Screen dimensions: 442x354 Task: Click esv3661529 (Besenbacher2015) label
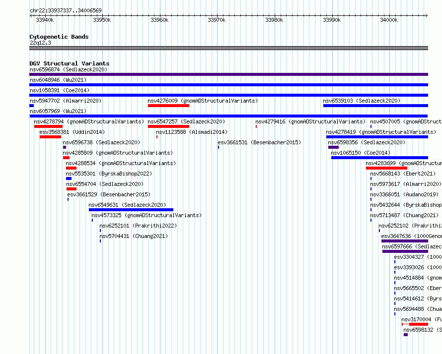[x=109, y=194]
